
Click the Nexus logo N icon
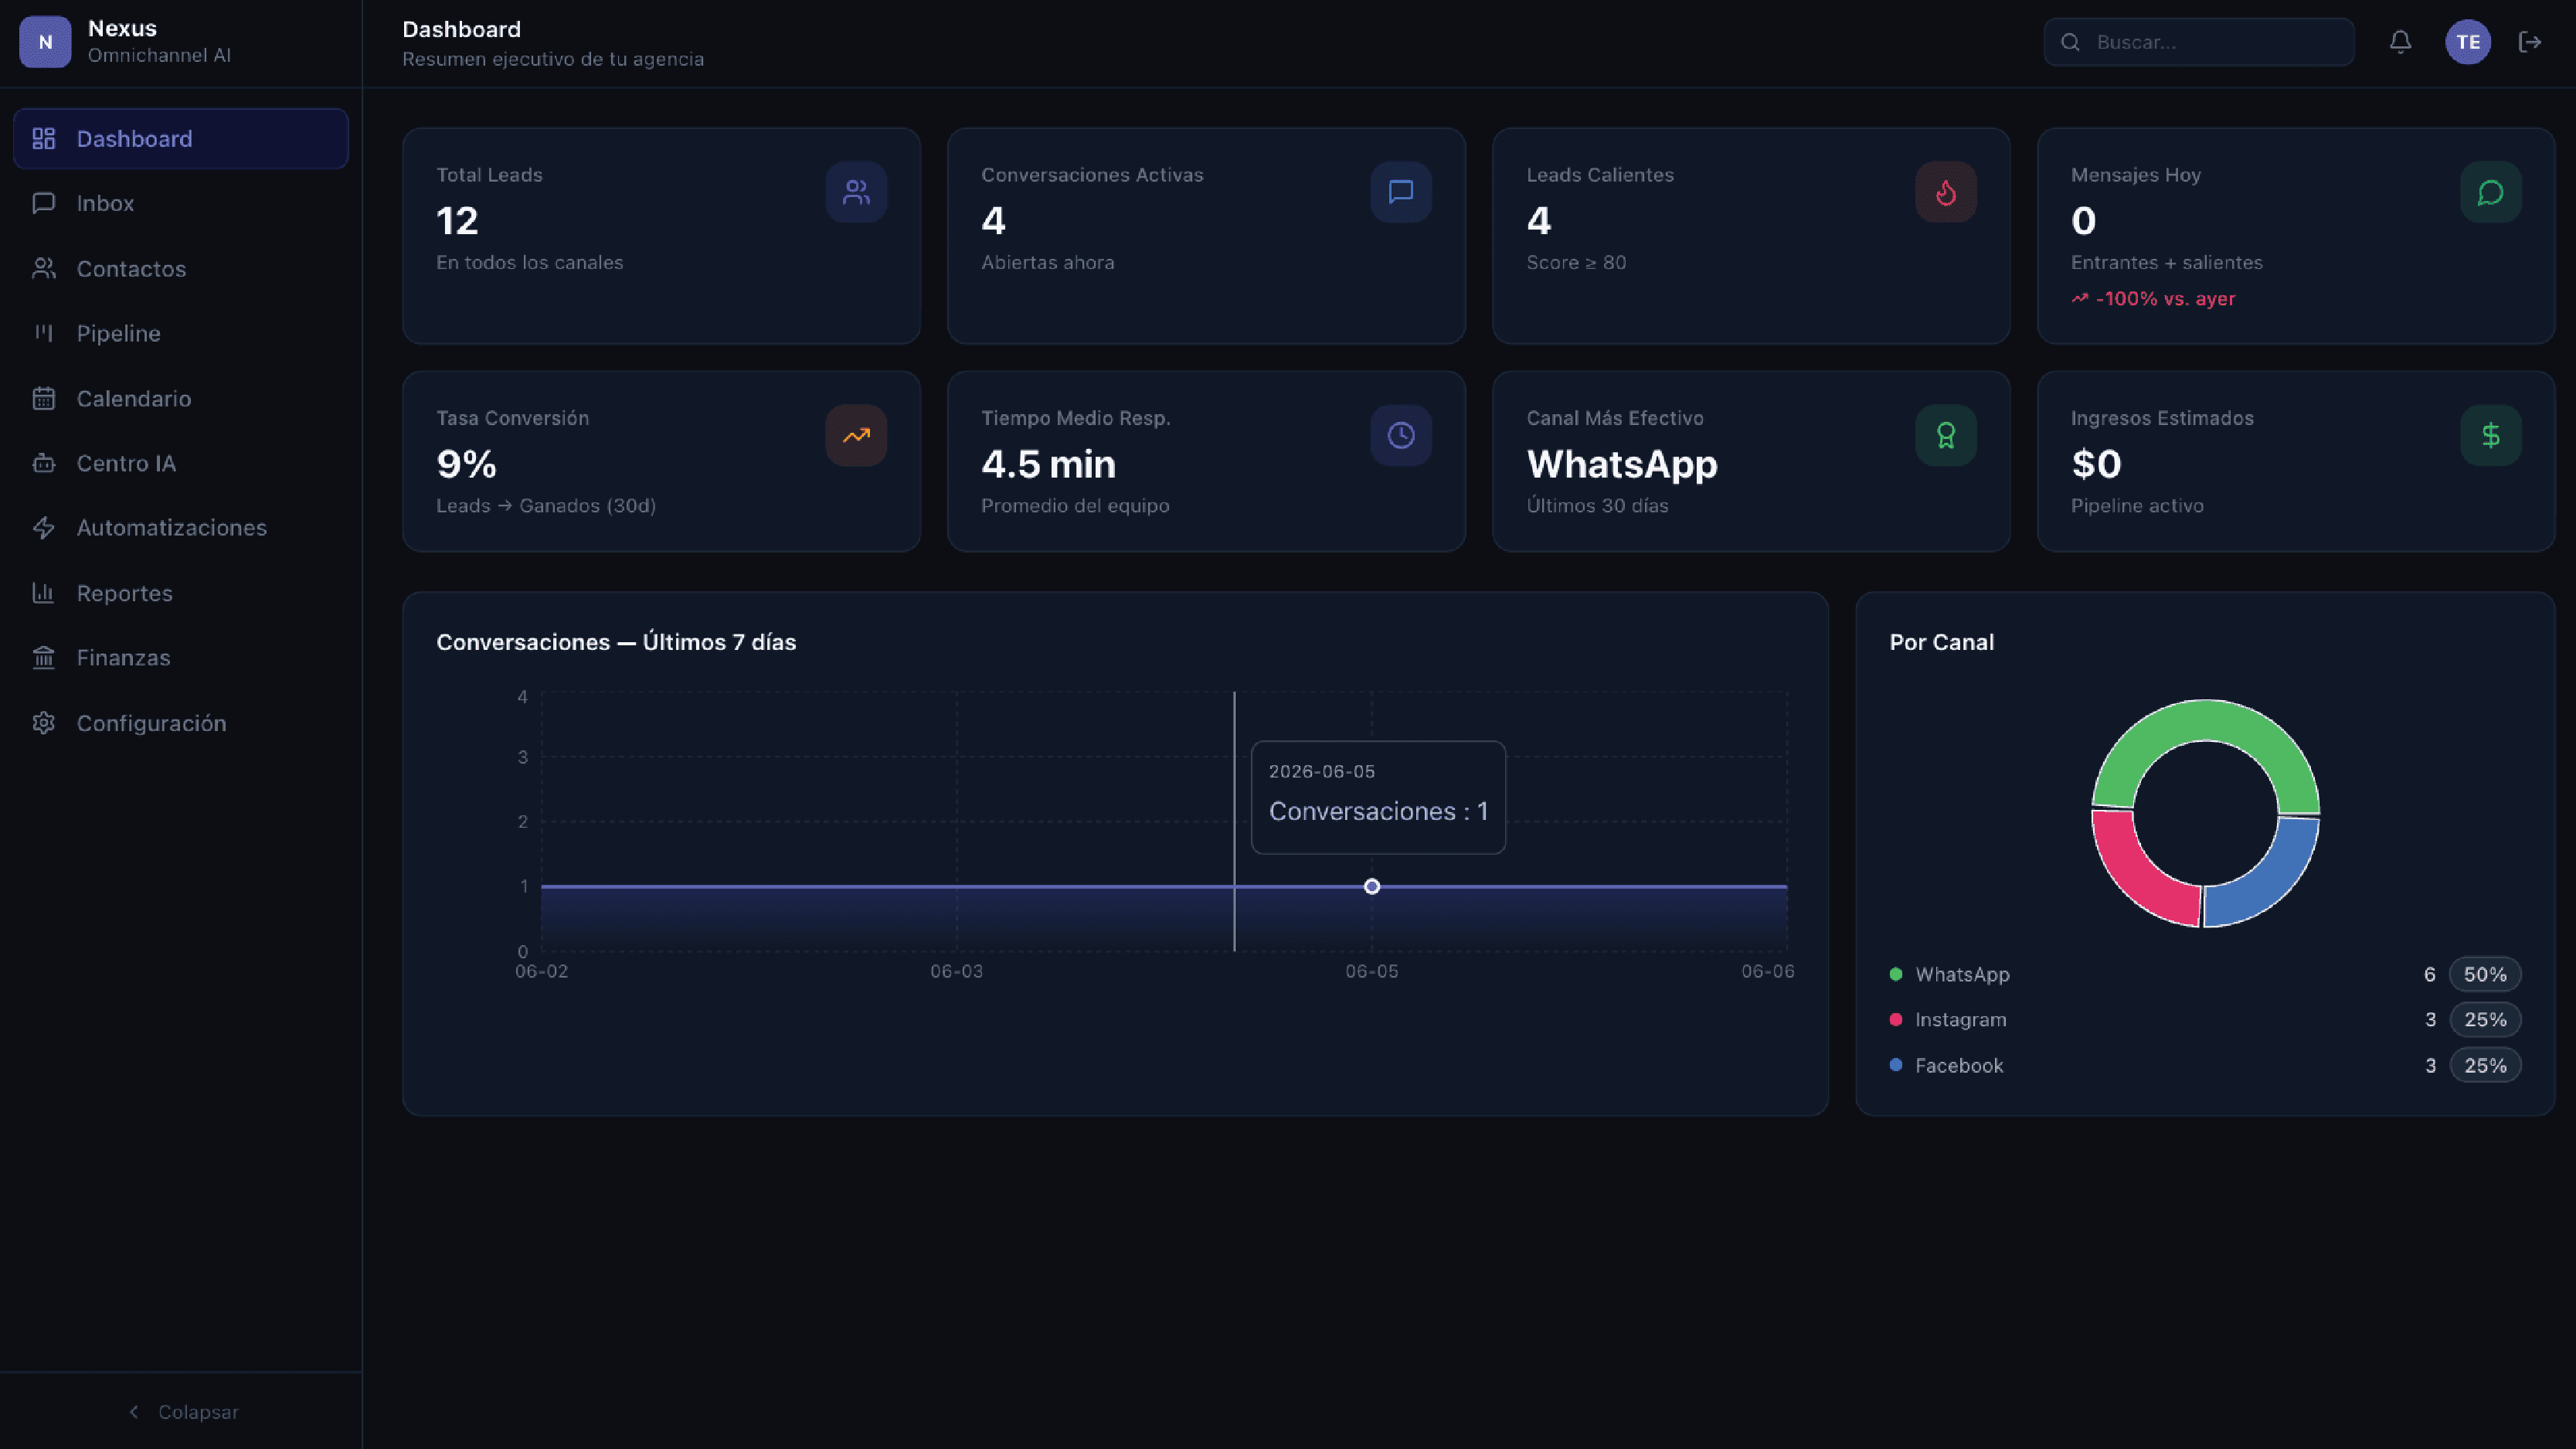(45, 42)
